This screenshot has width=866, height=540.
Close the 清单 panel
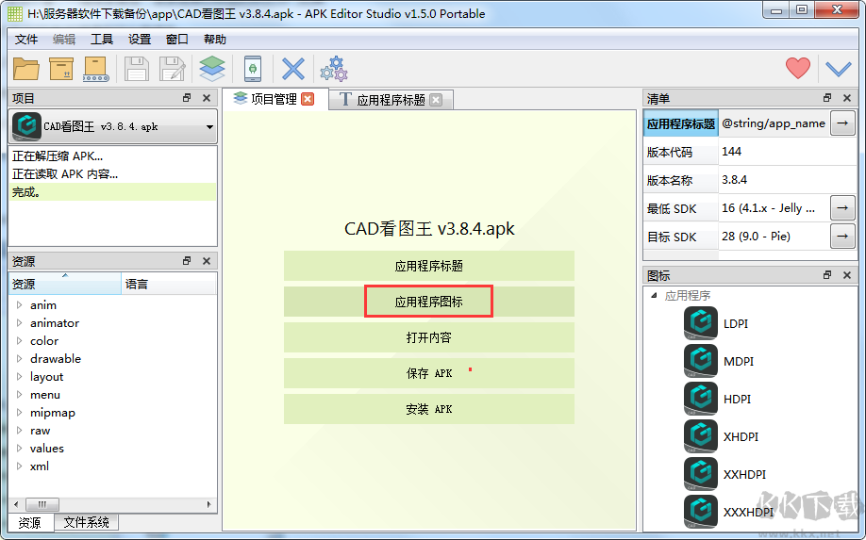[x=847, y=98]
